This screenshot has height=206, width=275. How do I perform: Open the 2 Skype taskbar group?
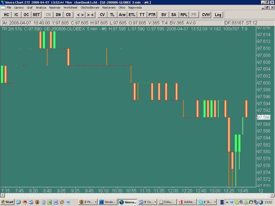207,202
